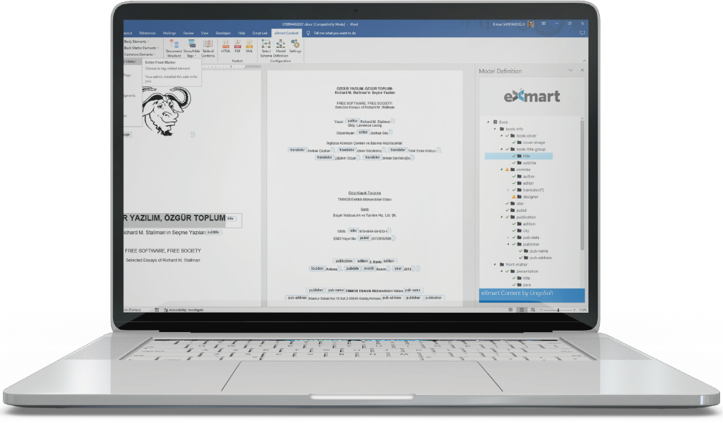
Task: Click the eXmart Content by LingoSoft banner
Action: tap(532, 294)
